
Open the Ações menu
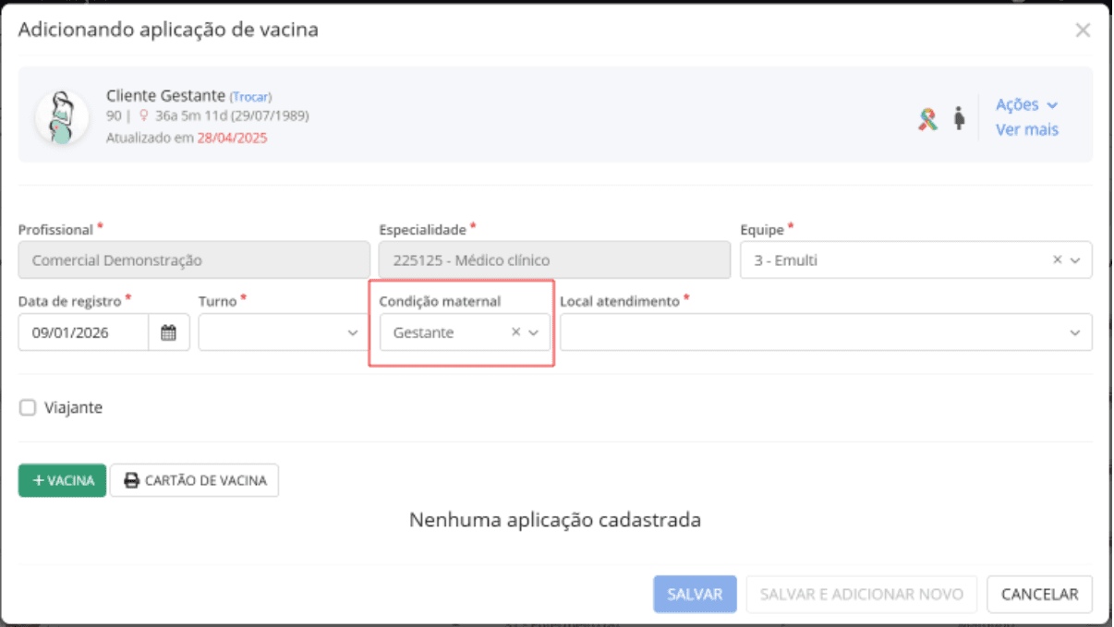coord(1025,104)
